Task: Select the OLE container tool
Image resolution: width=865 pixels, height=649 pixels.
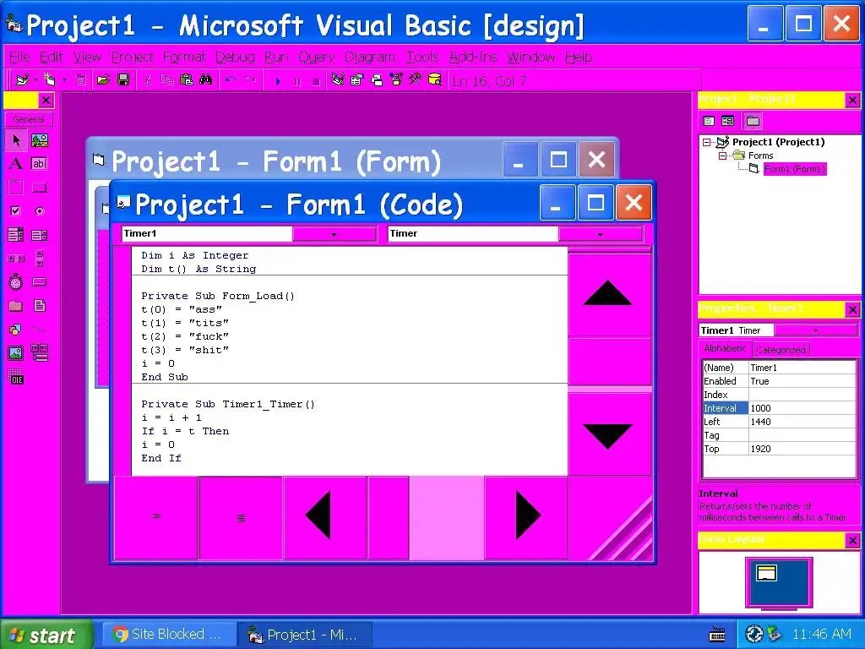Action: [x=16, y=378]
